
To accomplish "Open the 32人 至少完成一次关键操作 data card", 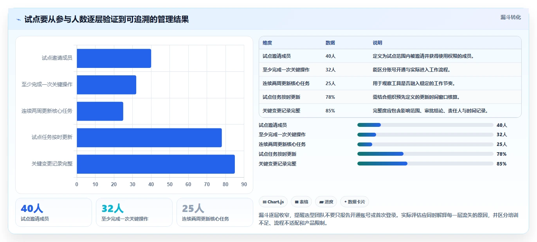I will coord(134,212).
